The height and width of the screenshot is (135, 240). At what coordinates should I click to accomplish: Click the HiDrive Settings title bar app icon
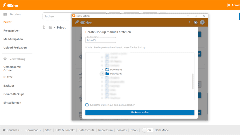[x=74, y=16]
